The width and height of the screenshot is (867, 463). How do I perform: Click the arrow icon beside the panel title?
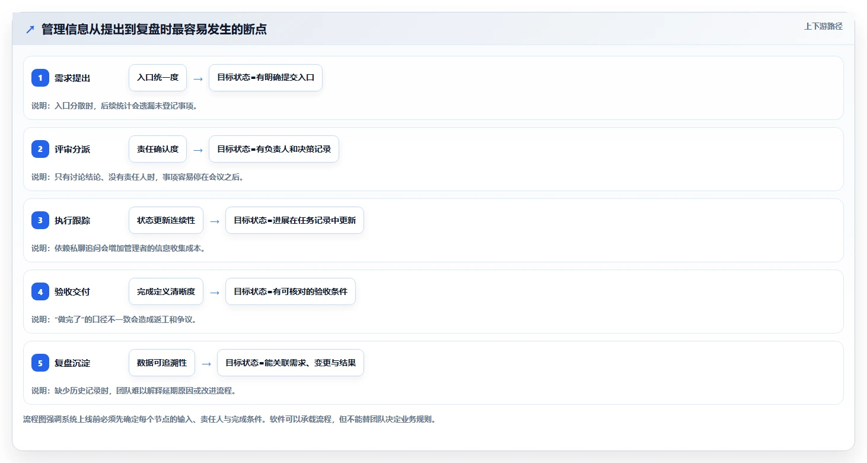point(30,30)
